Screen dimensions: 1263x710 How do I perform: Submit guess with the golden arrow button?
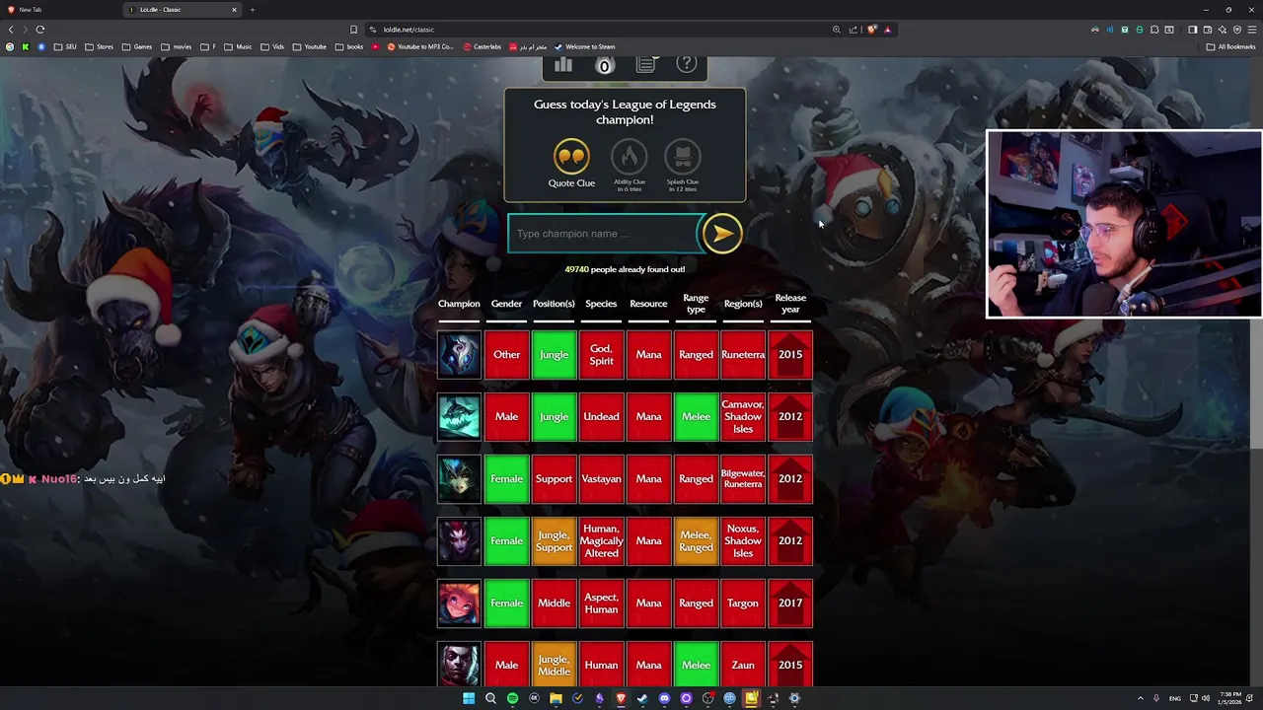722,234
